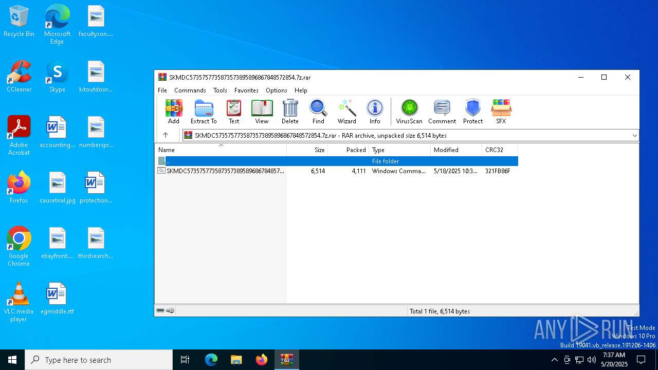Select Google Chrome desktop shortcut
The height and width of the screenshot is (370, 658).
click(19, 246)
